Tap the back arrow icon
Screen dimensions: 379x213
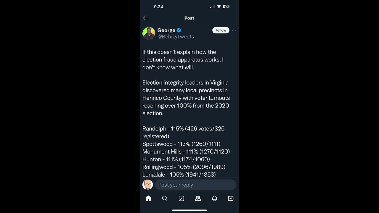pos(145,18)
